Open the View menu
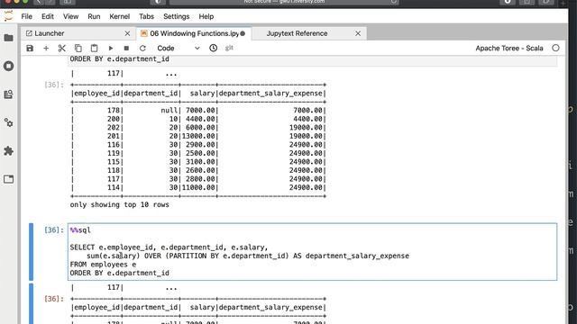This screenshot has width=577, height=324. click(70, 16)
